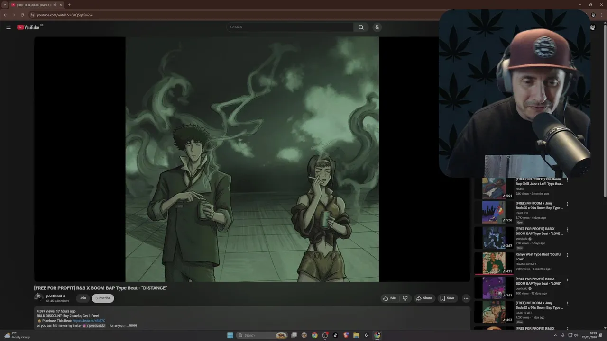This screenshot has width=607, height=341.
Task: Open the poeticsid channel avatar
Action: (38, 298)
